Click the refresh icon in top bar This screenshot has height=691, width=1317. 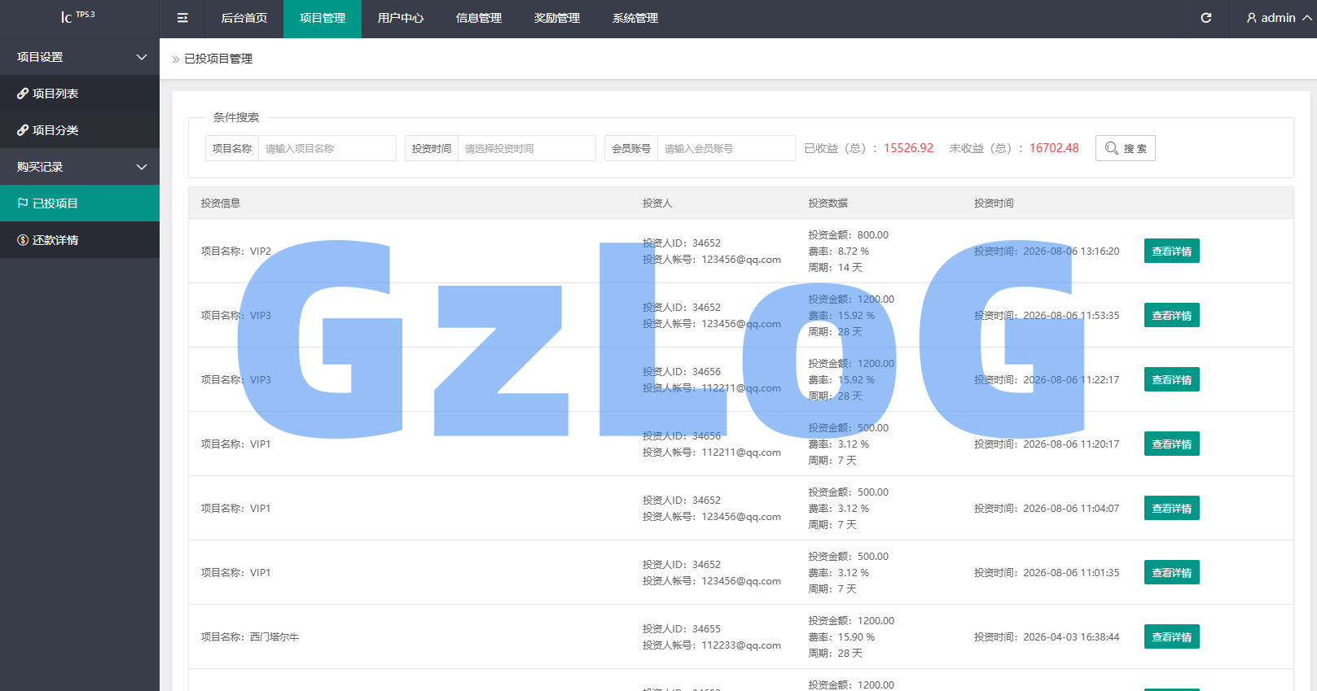coord(1206,18)
